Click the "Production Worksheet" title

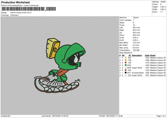15,2
